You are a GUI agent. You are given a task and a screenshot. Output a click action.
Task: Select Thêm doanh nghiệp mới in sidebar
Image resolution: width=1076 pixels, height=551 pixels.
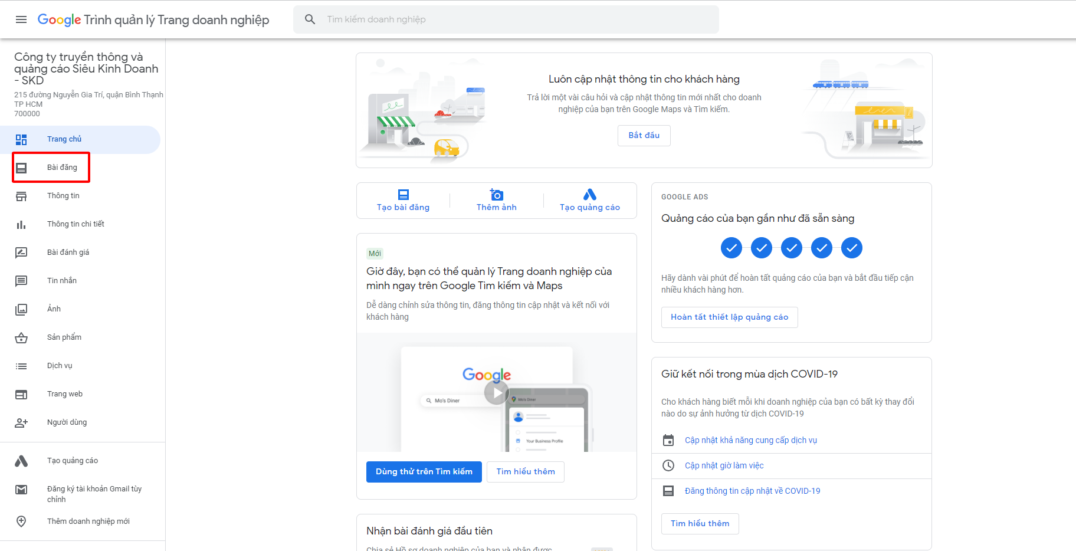click(x=80, y=522)
